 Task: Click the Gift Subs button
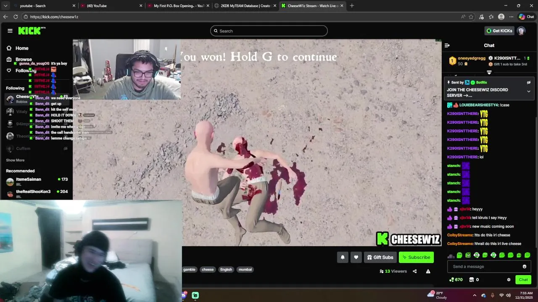point(380,257)
